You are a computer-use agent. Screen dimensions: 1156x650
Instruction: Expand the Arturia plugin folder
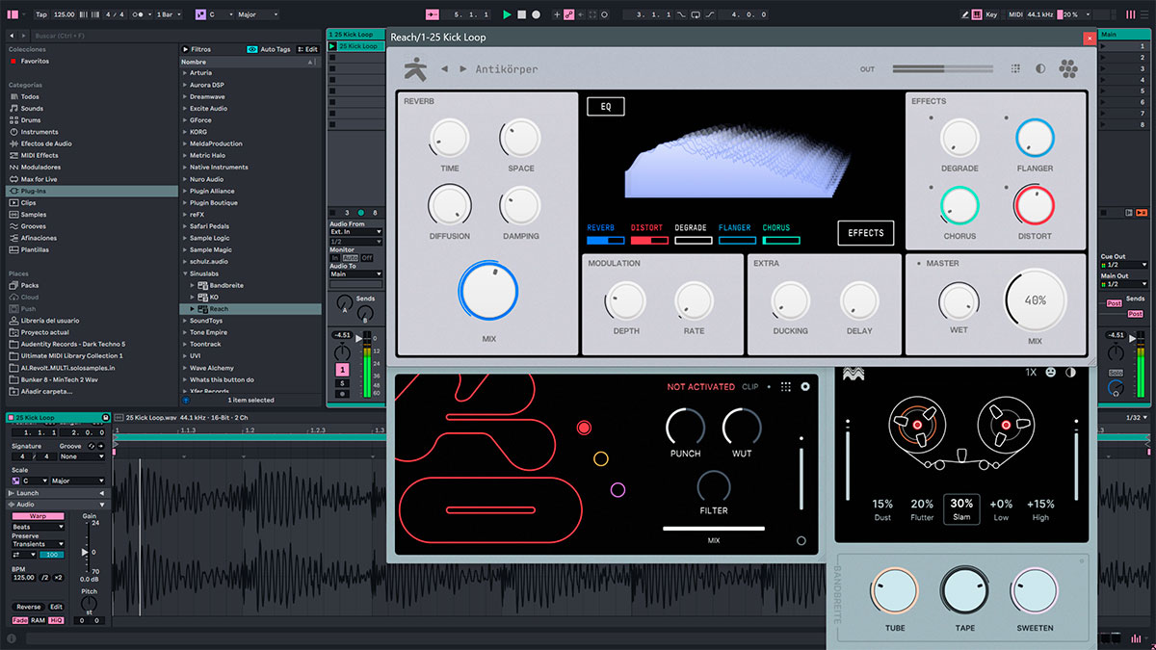point(184,73)
